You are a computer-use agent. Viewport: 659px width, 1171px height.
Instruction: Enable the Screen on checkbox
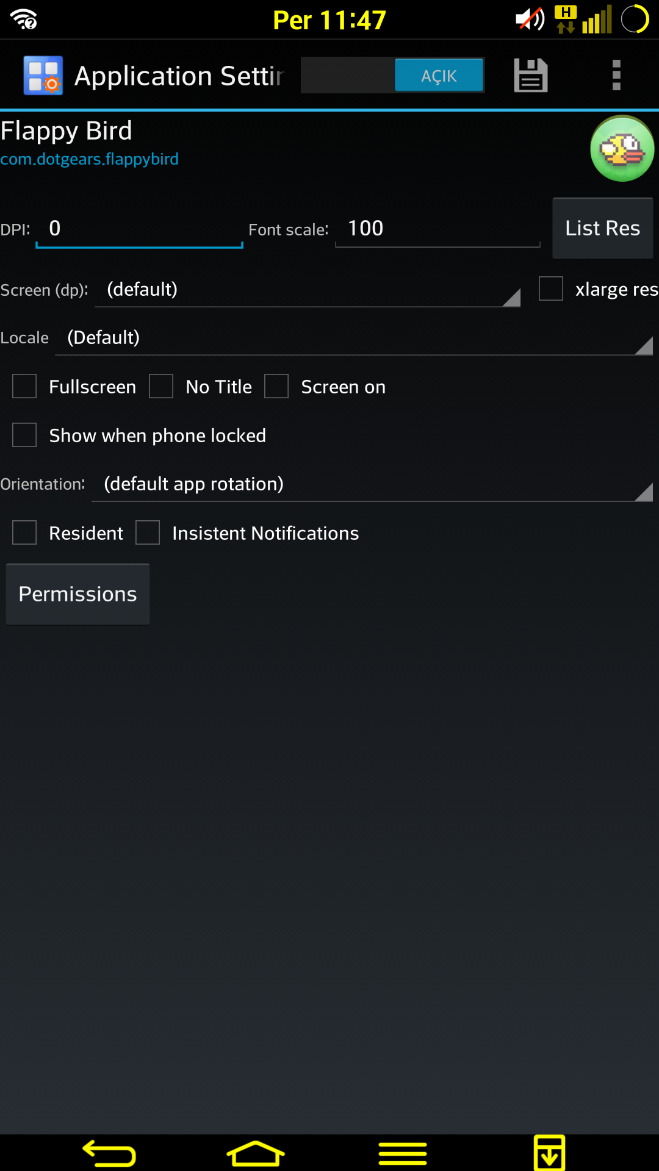pos(276,386)
